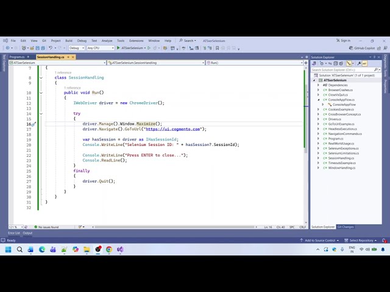
Task: Open the Error List tab
Action: pyautogui.click(x=14, y=233)
